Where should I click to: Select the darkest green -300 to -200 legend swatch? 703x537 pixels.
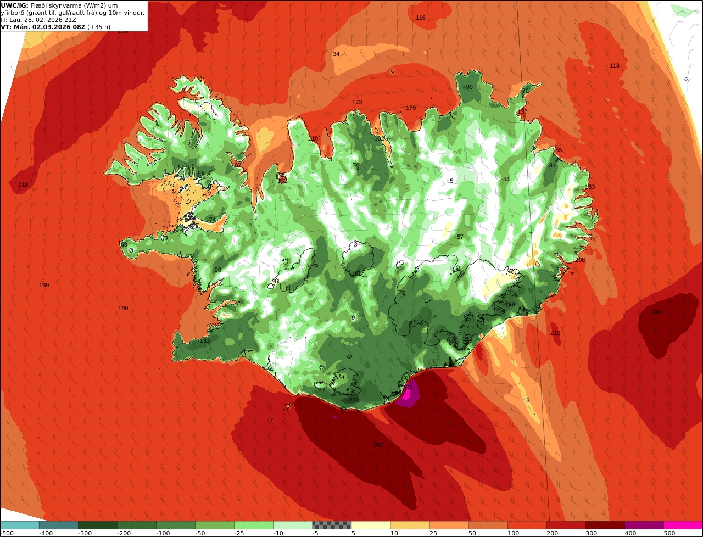tap(98, 525)
